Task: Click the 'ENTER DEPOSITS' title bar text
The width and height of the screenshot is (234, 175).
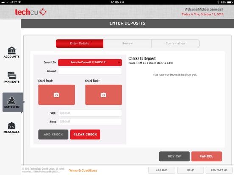Action: [x=127, y=23]
